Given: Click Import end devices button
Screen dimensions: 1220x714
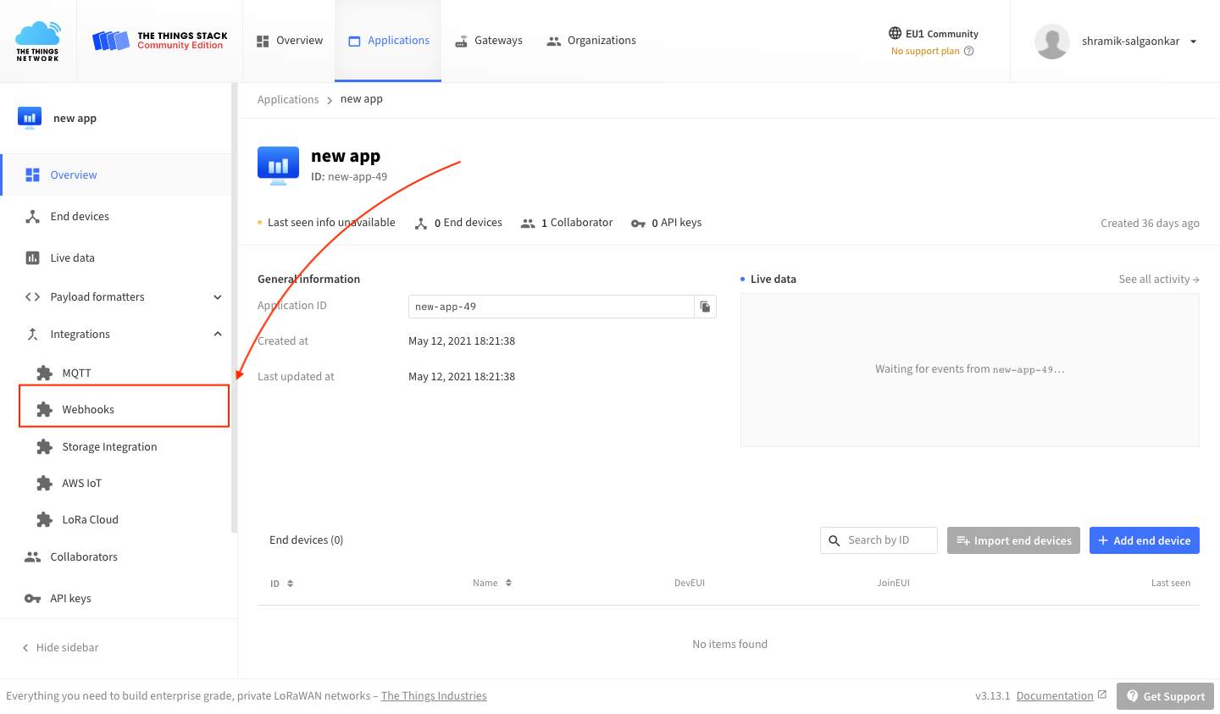Looking at the screenshot, I should pyautogui.click(x=1013, y=540).
